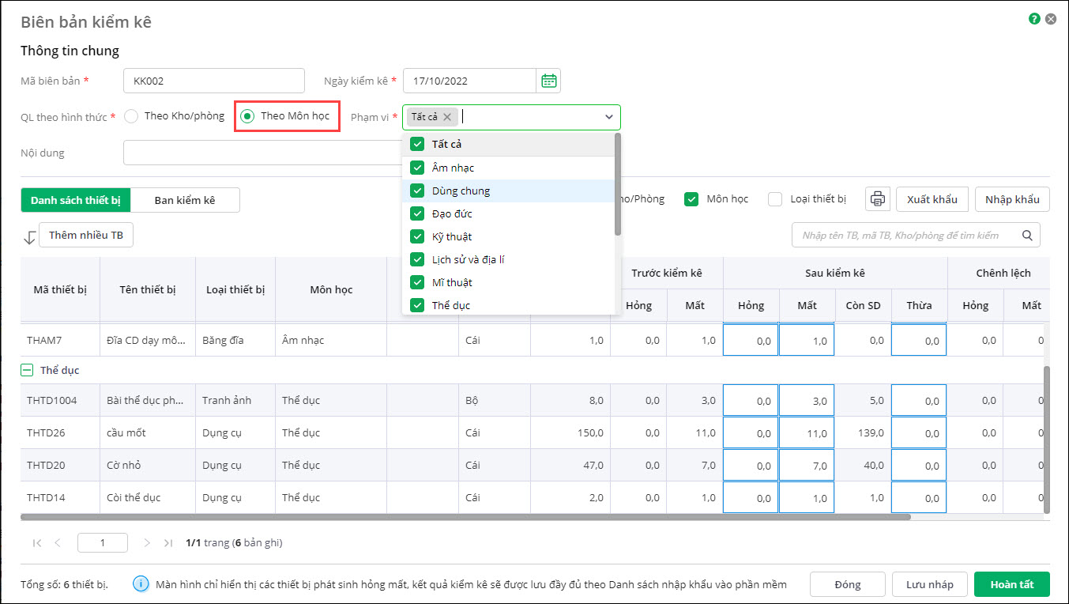Switch to the 'Ban kiểm kê' tab
The width and height of the screenshot is (1069, 604).
tap(184, 200)
